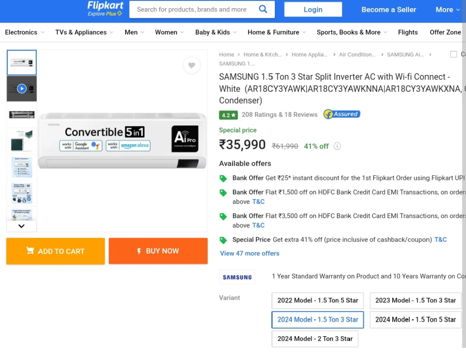Click the Explore Plus link
This screenshot has width=466, height=353.
105,14
